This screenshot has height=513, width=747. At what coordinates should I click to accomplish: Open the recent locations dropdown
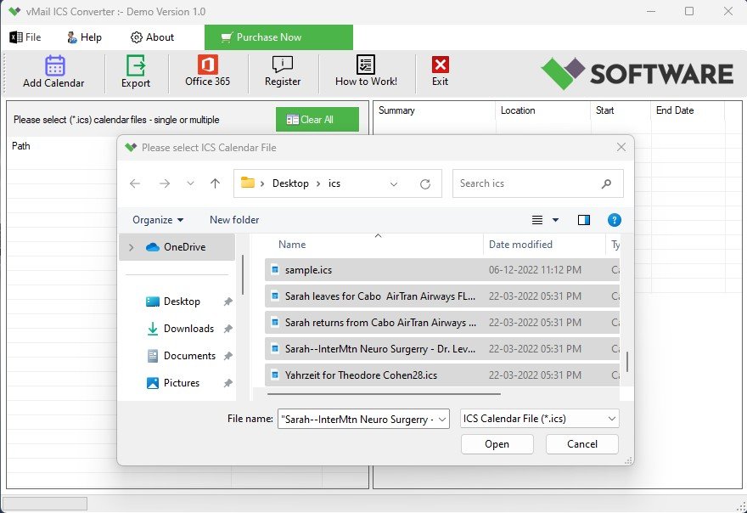click(x=190, y=183)
